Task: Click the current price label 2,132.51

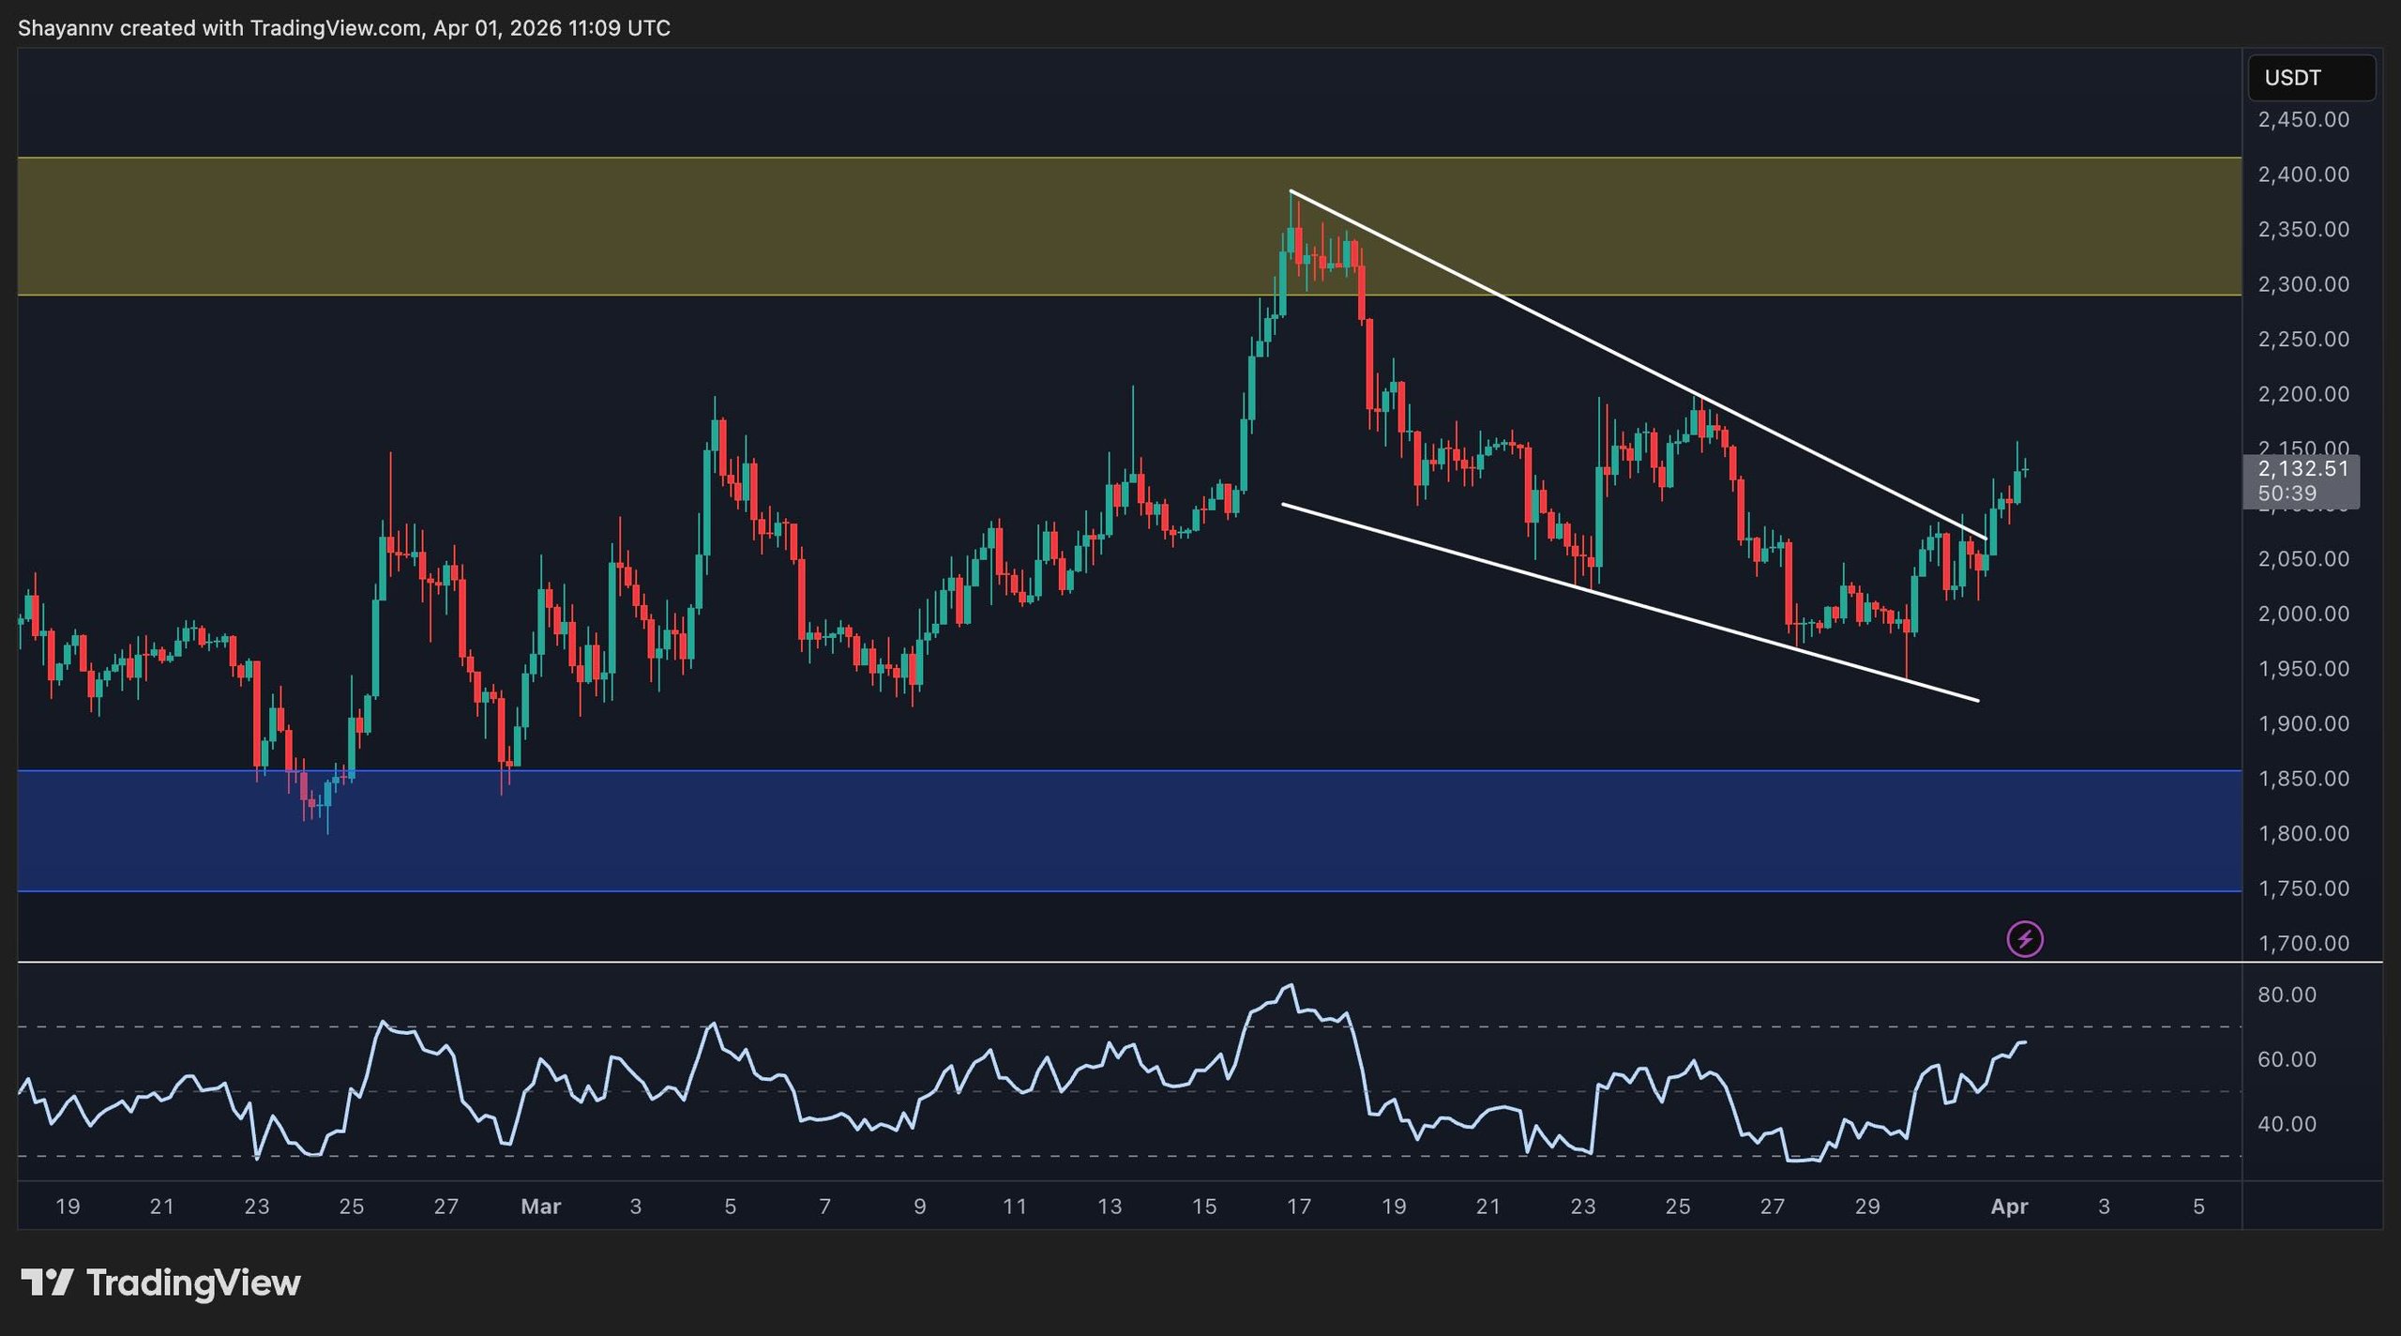Action: [x=2303, y=469]
